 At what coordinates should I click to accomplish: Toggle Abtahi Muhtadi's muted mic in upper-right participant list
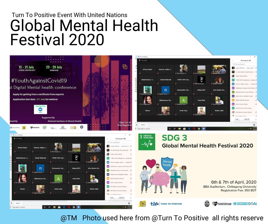click(x=256, y=100)
